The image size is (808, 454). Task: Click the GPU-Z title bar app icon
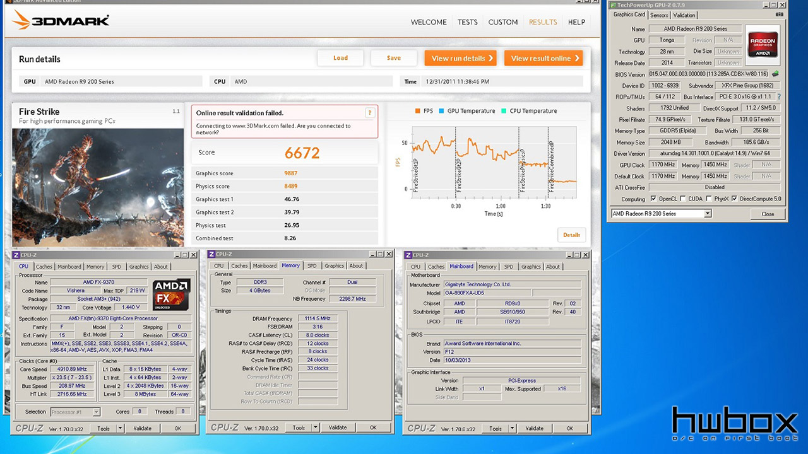(x=612, y=5)
